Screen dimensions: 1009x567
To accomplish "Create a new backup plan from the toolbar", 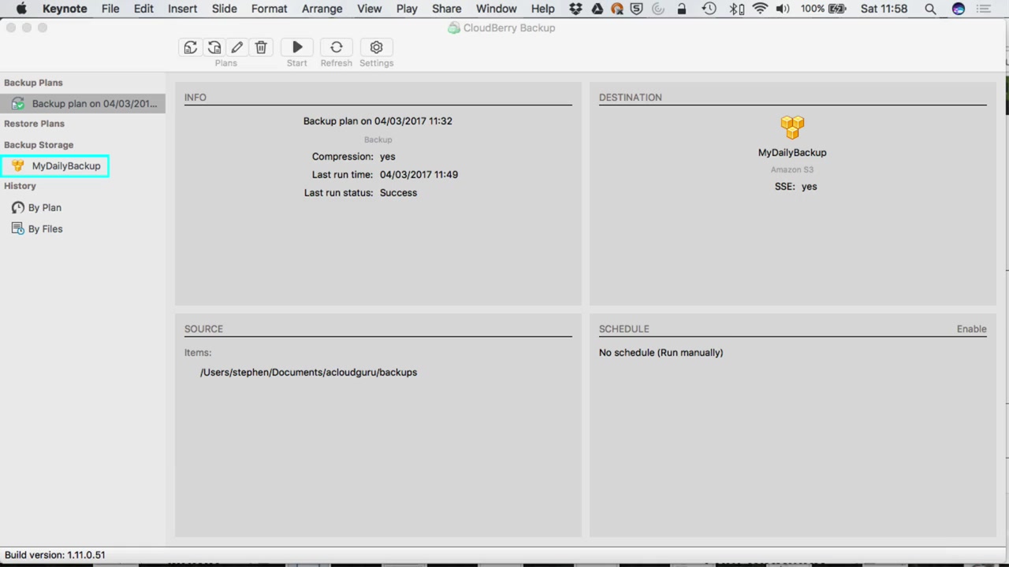I will (190, 47).
